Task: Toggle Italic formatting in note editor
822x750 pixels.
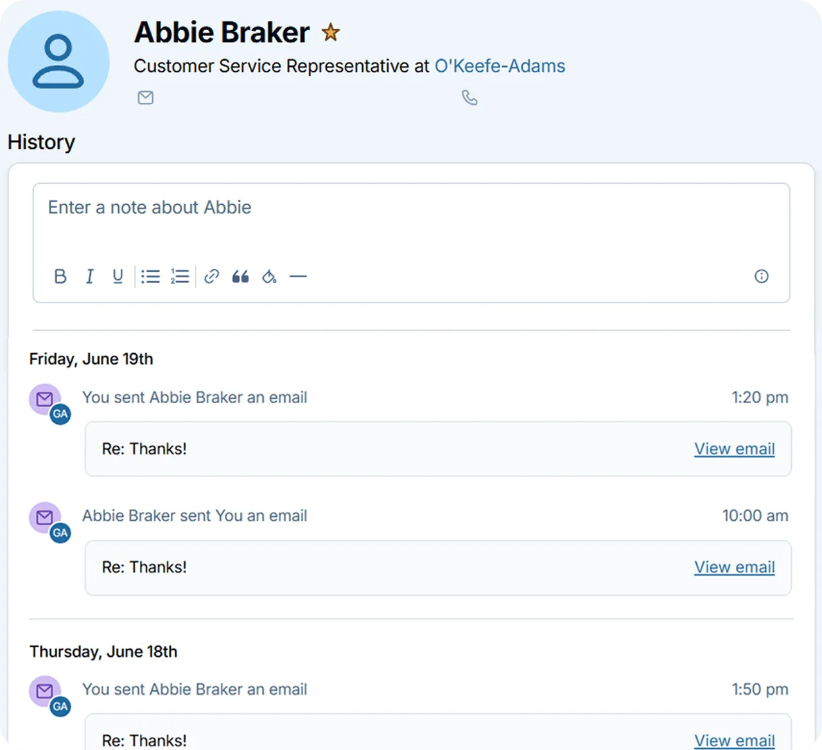Action: click(x=89, y=276)
